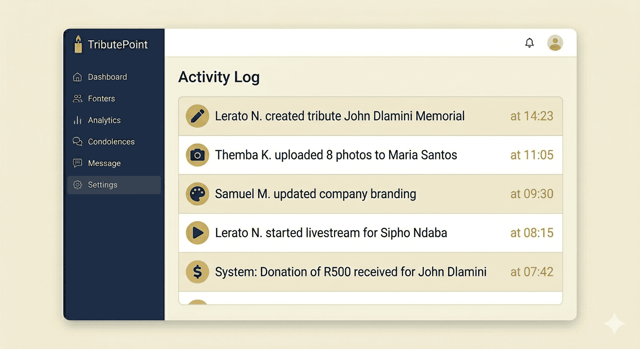Select the Settings gear icon
This screenshot has width=640, height=349.
tap(77, 185)
